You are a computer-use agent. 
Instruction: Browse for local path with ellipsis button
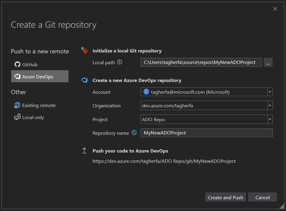point(268,62)
